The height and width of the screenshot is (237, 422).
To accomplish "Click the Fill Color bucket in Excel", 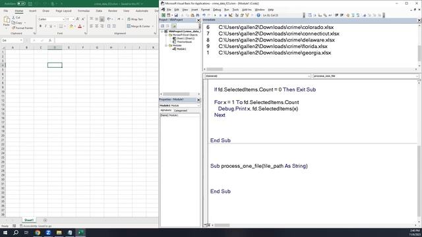I will [x=71, y=26].
